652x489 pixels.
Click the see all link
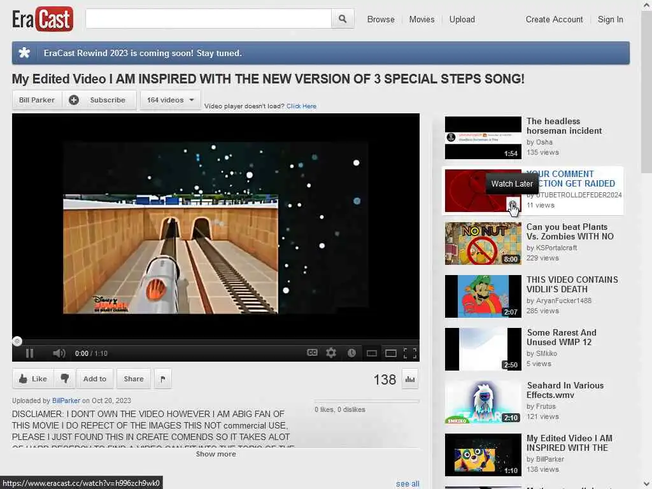tap(407, 484)
